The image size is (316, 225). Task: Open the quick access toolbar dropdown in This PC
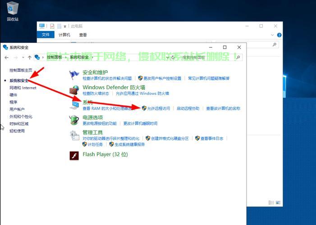coord(65,27)
